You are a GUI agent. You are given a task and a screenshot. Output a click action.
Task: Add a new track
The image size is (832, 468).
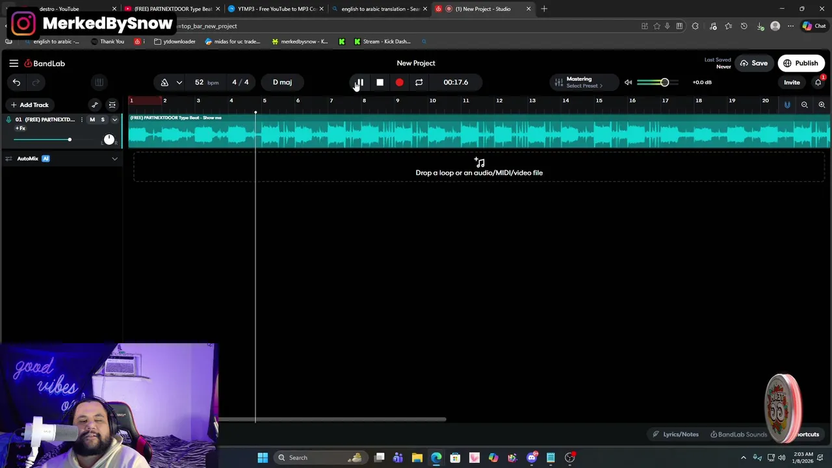click(29, 105)
